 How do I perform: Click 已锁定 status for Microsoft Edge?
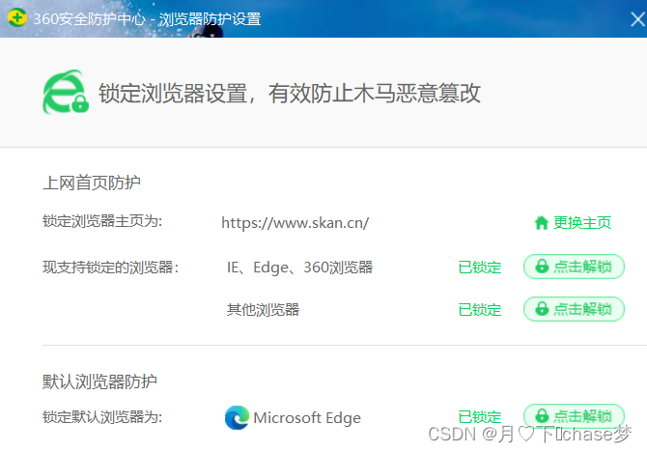[480, 417]
